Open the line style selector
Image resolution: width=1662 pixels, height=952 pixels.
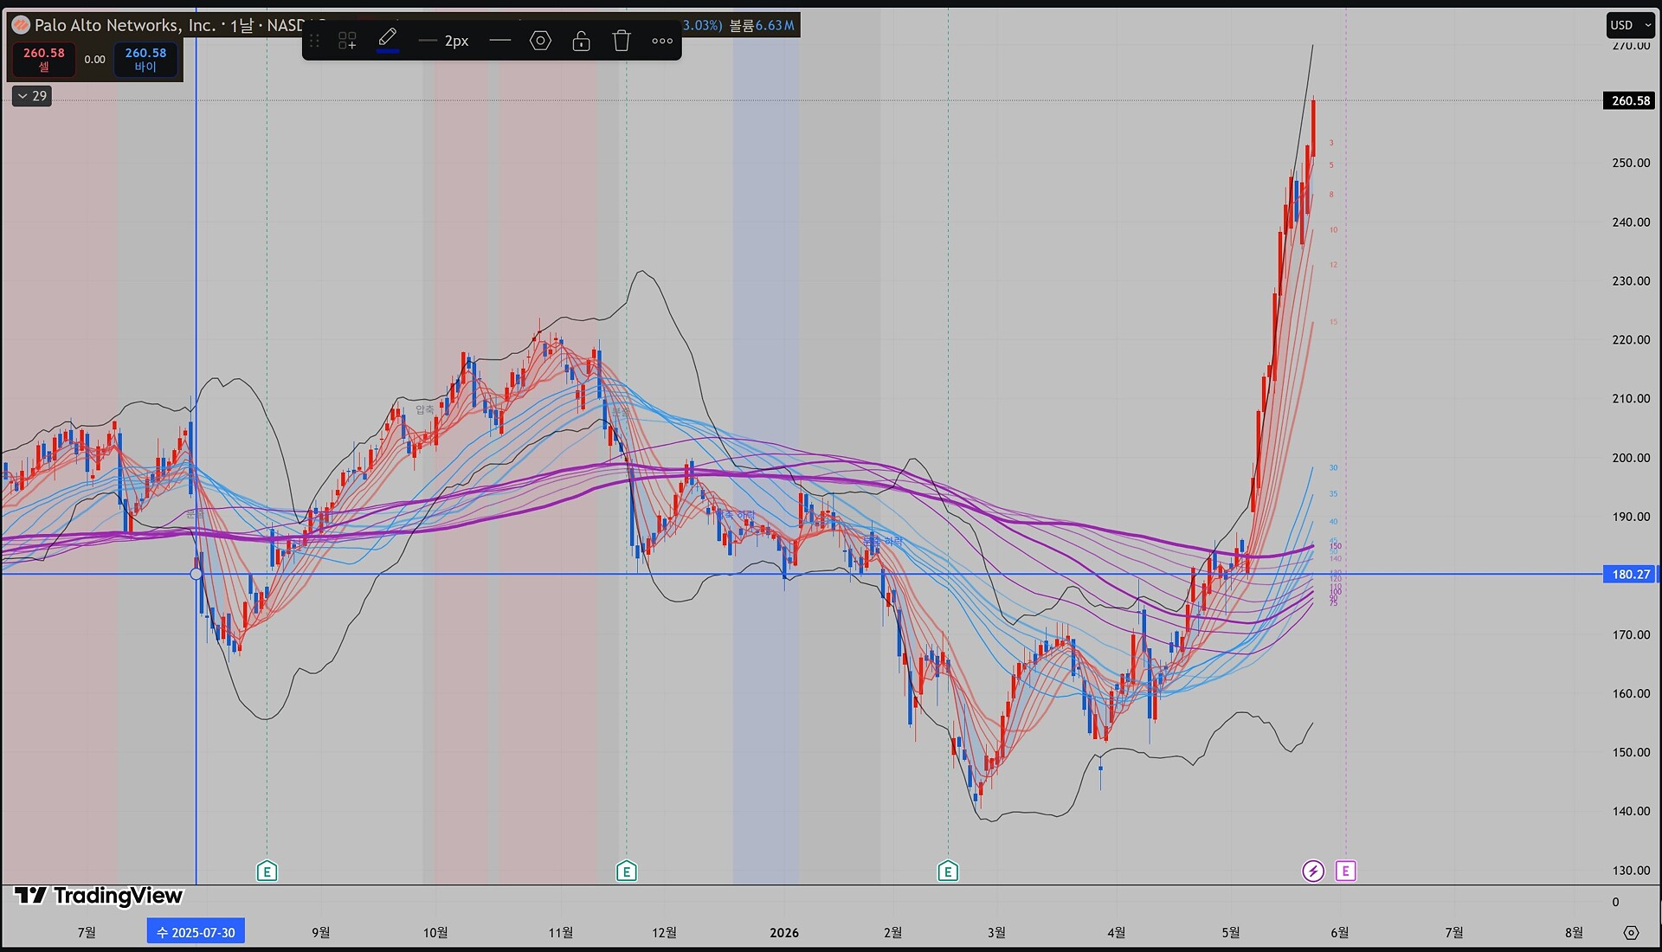pyautogui.click(x=500, y=41)
